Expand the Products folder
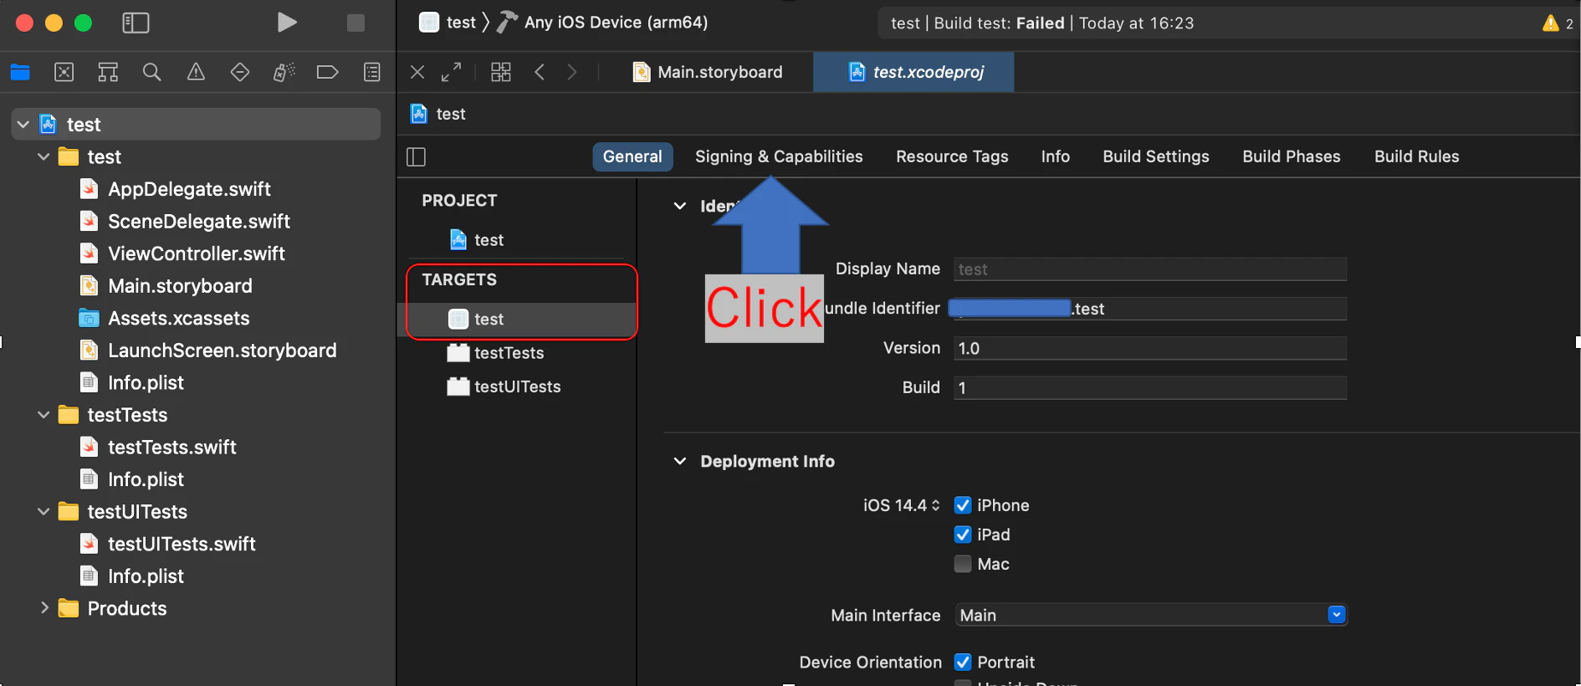Viewport: 1581px width, 686px height. tap(44, 608)
